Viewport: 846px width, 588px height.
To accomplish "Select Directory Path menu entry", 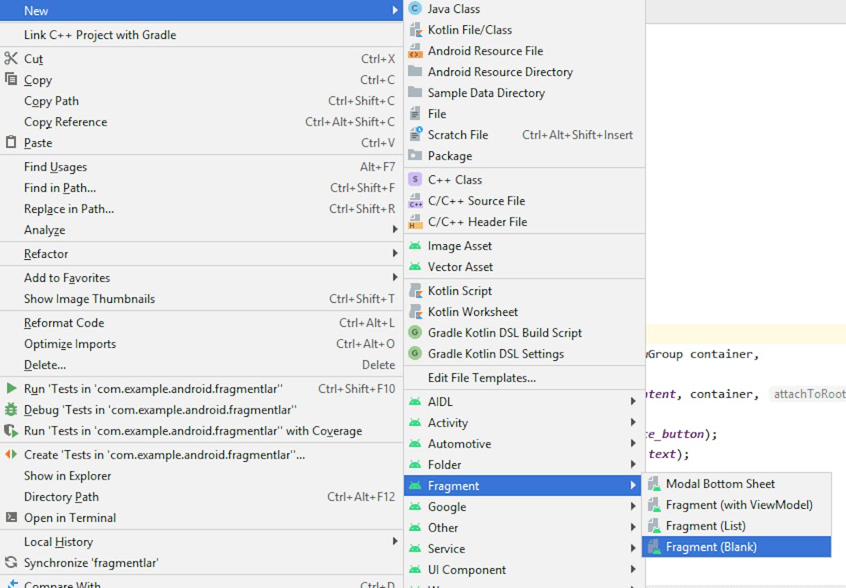I will [201, 497].
